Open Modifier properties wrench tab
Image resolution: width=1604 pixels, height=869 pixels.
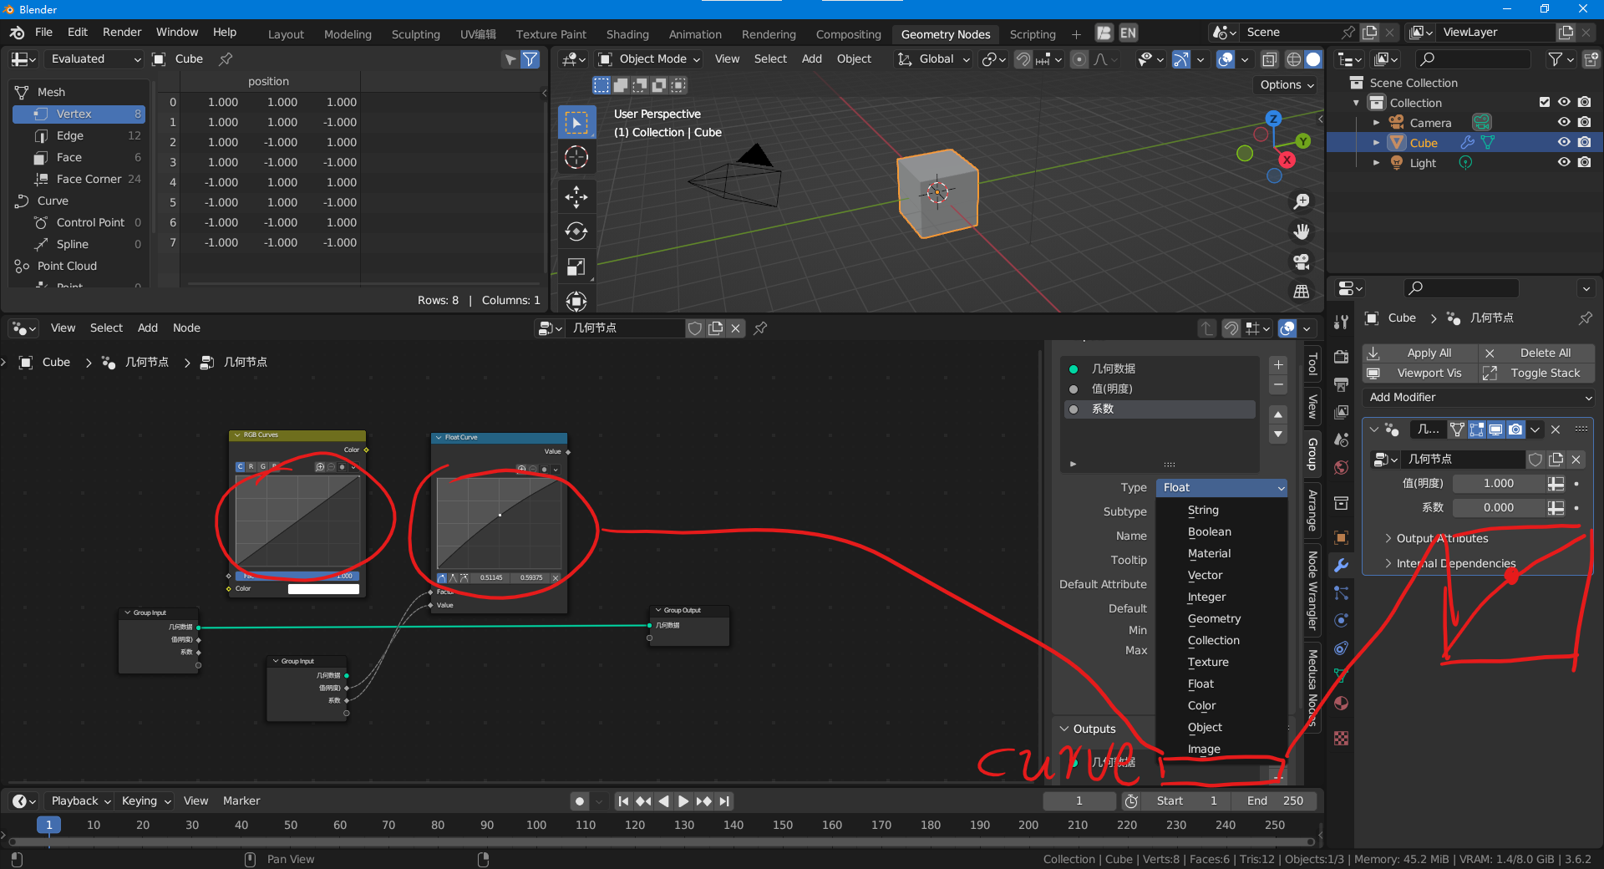click(x=1342, y=566)
